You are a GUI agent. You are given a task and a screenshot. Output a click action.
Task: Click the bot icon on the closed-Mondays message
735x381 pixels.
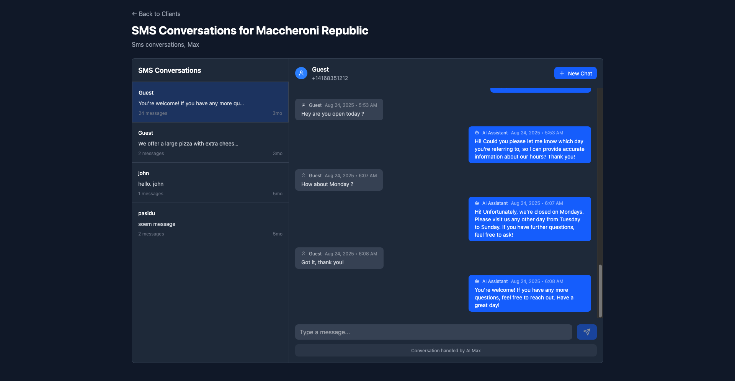click(x=477, y=203)
